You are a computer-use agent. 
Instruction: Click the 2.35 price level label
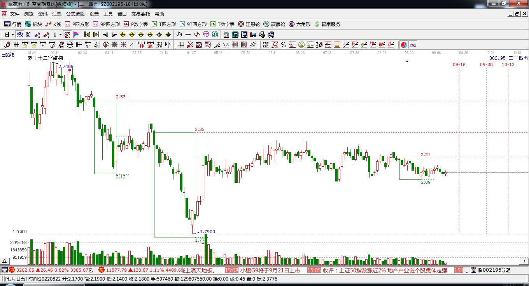pyautogui.click(x=200, y=129)
